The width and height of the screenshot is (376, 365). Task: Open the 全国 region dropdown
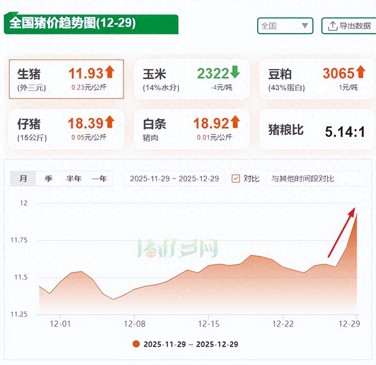tap(285, 26)
